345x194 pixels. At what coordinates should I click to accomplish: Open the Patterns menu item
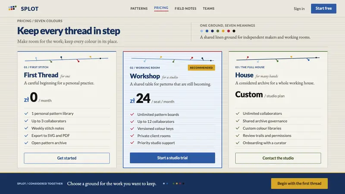tap(139, 9)
